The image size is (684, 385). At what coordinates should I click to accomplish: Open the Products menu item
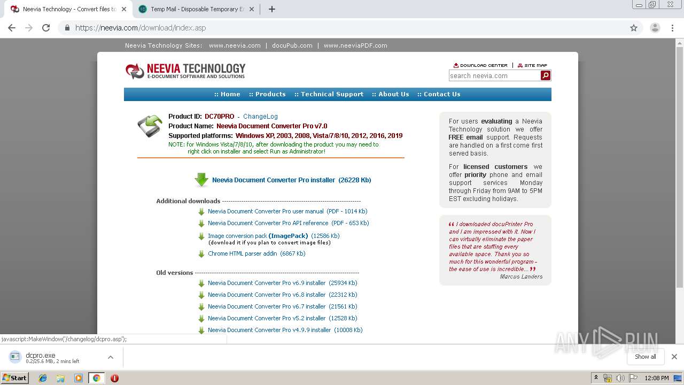[267, 94]
